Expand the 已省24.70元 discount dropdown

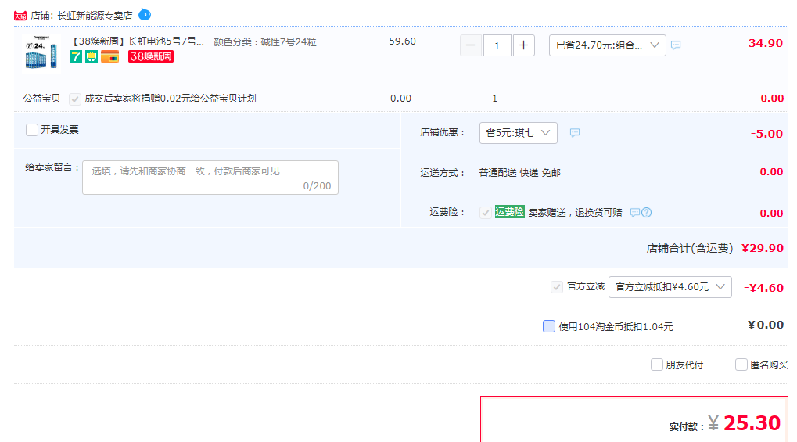[608, 45]
